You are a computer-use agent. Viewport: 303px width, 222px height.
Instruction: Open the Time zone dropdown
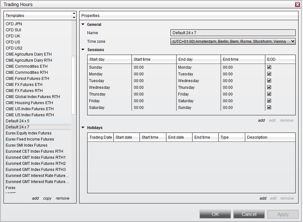click(233, 42)
